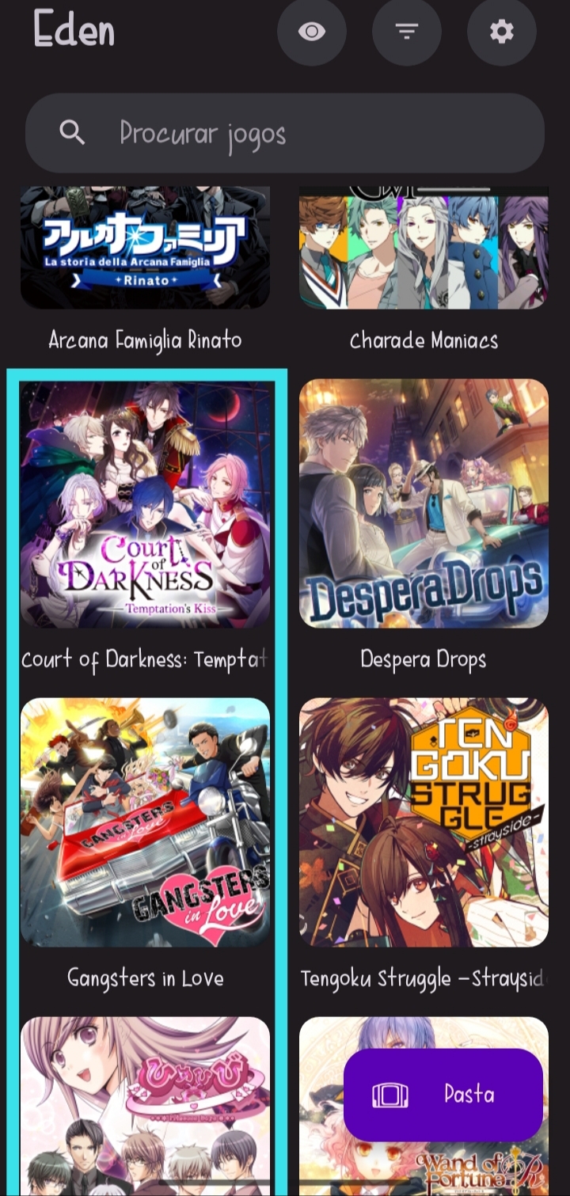
Task: Click the Arcana Famiglia Rinato title text
Action: tap(145, 340)
